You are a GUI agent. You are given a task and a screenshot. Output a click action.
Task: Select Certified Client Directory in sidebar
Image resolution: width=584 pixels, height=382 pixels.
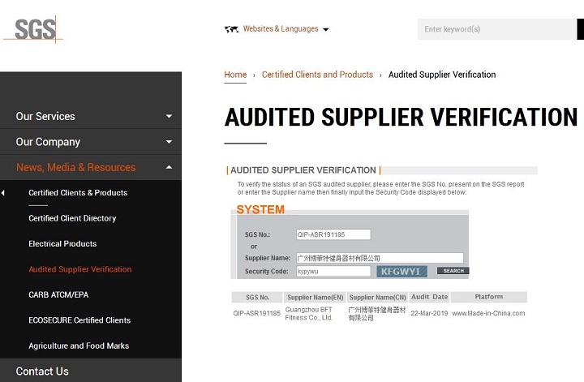point(72,218)
